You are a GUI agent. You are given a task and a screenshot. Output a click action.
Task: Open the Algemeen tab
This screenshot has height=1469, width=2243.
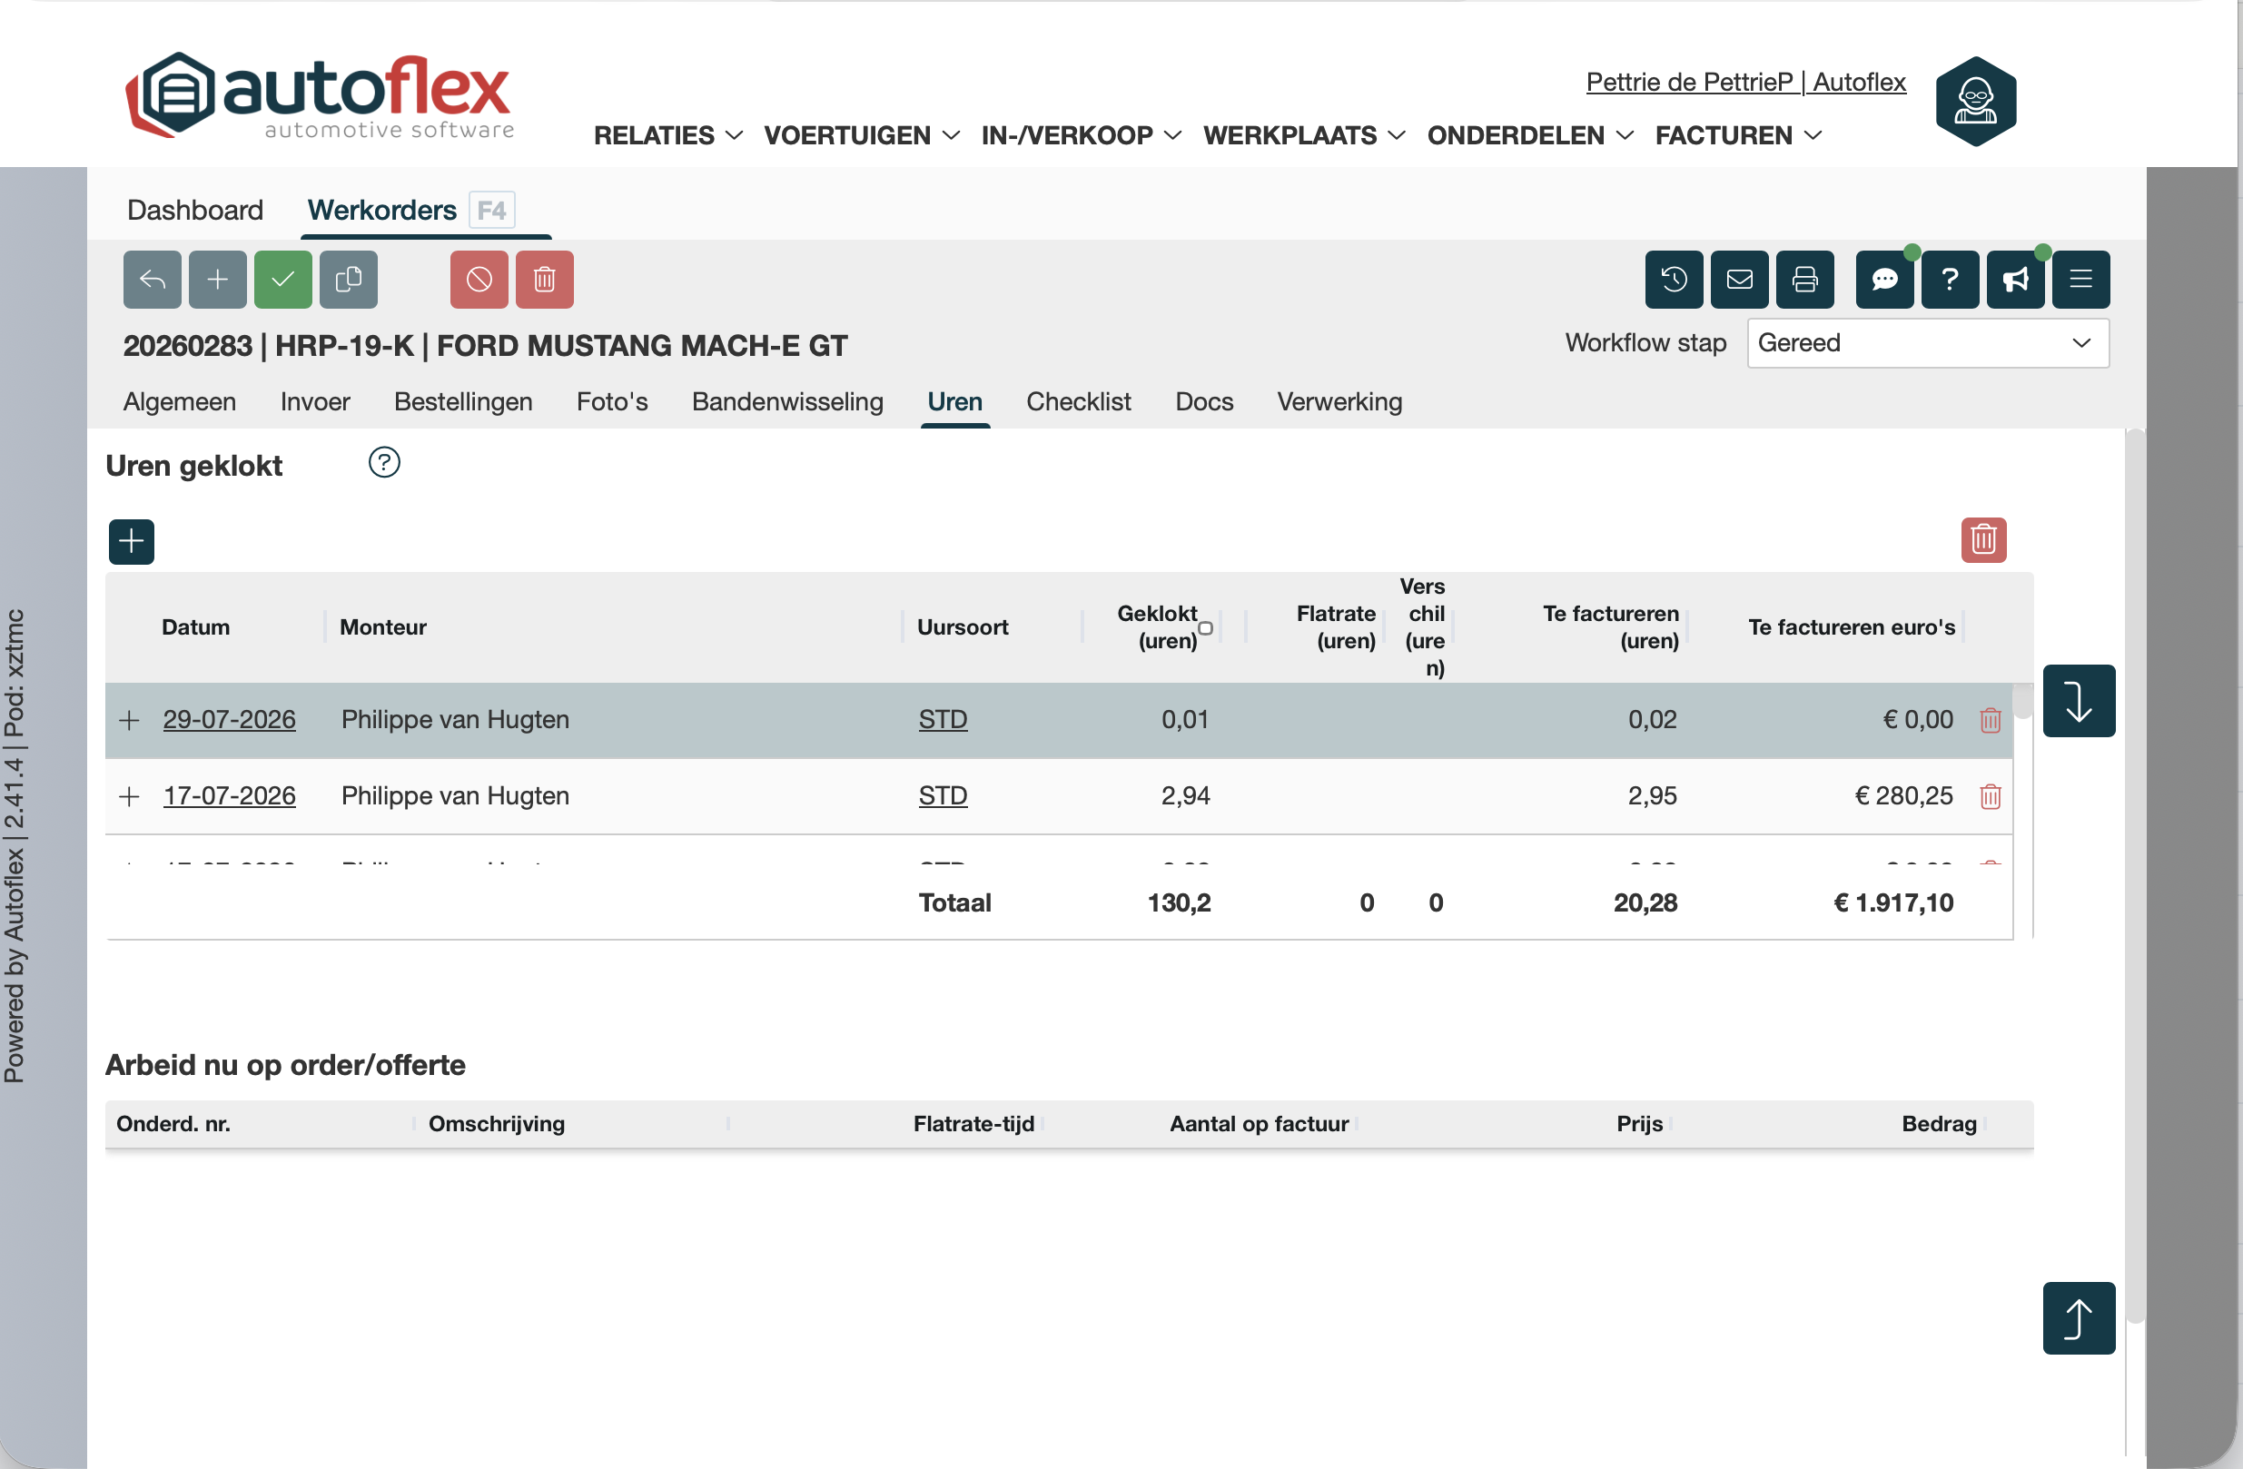pos(179,401)
